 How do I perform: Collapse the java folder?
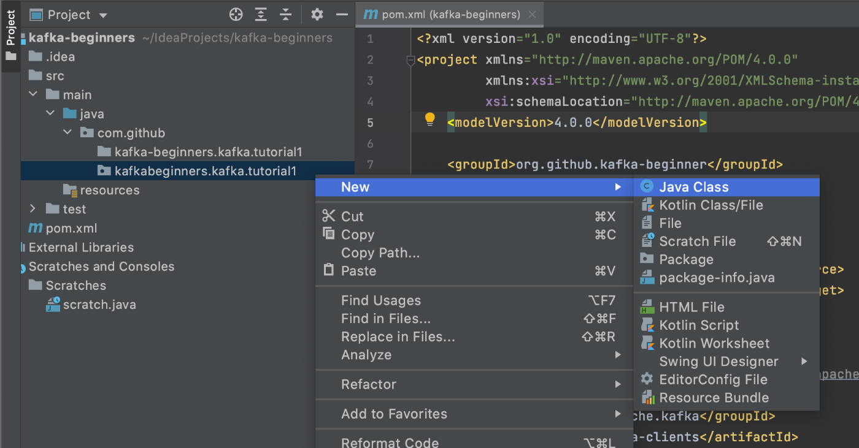(x=50, y=114)
